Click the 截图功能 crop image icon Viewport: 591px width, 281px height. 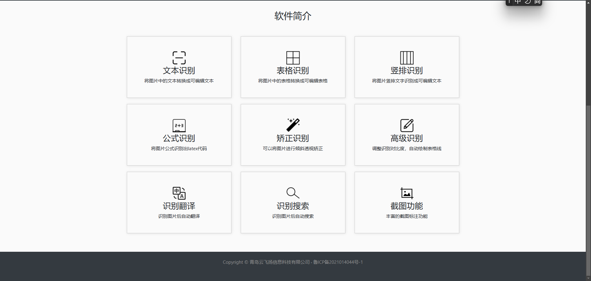click(x=407, y=193)
